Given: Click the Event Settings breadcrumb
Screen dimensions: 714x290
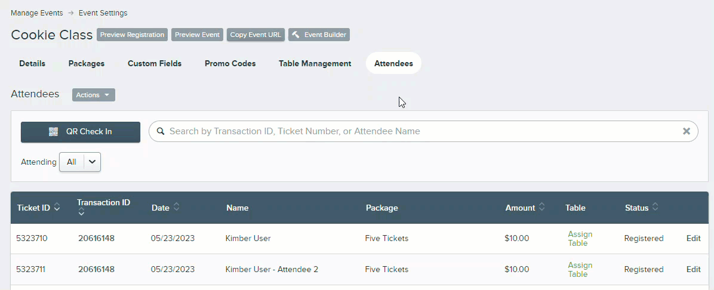Looking at the screenshot, I should coord(103,13).
